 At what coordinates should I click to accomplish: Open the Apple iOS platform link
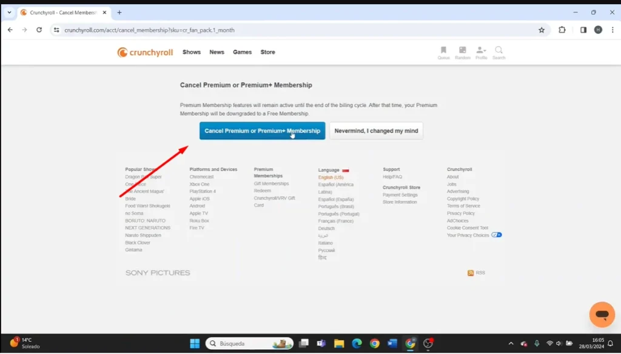tap(200, 199)
